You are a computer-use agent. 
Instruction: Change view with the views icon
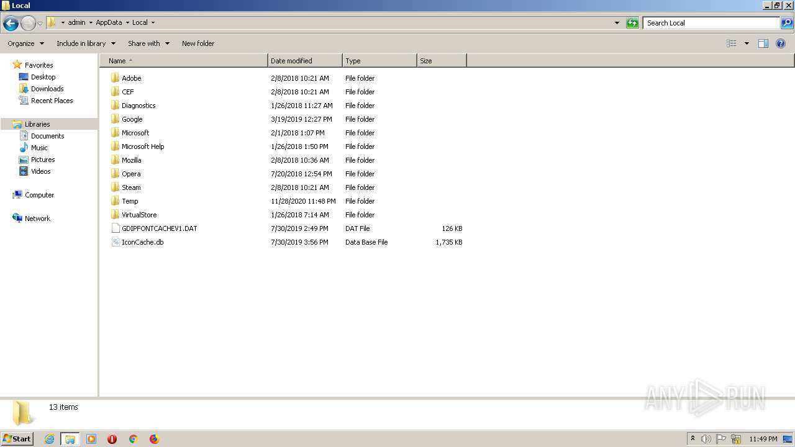pyautogui.click(x=732, y=43)
